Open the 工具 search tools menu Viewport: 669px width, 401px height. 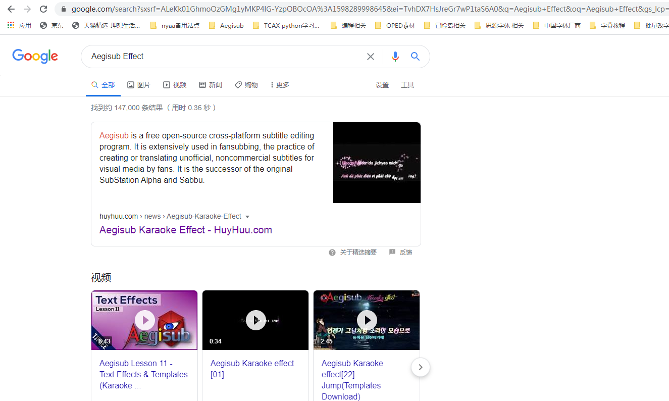point(407,85)
